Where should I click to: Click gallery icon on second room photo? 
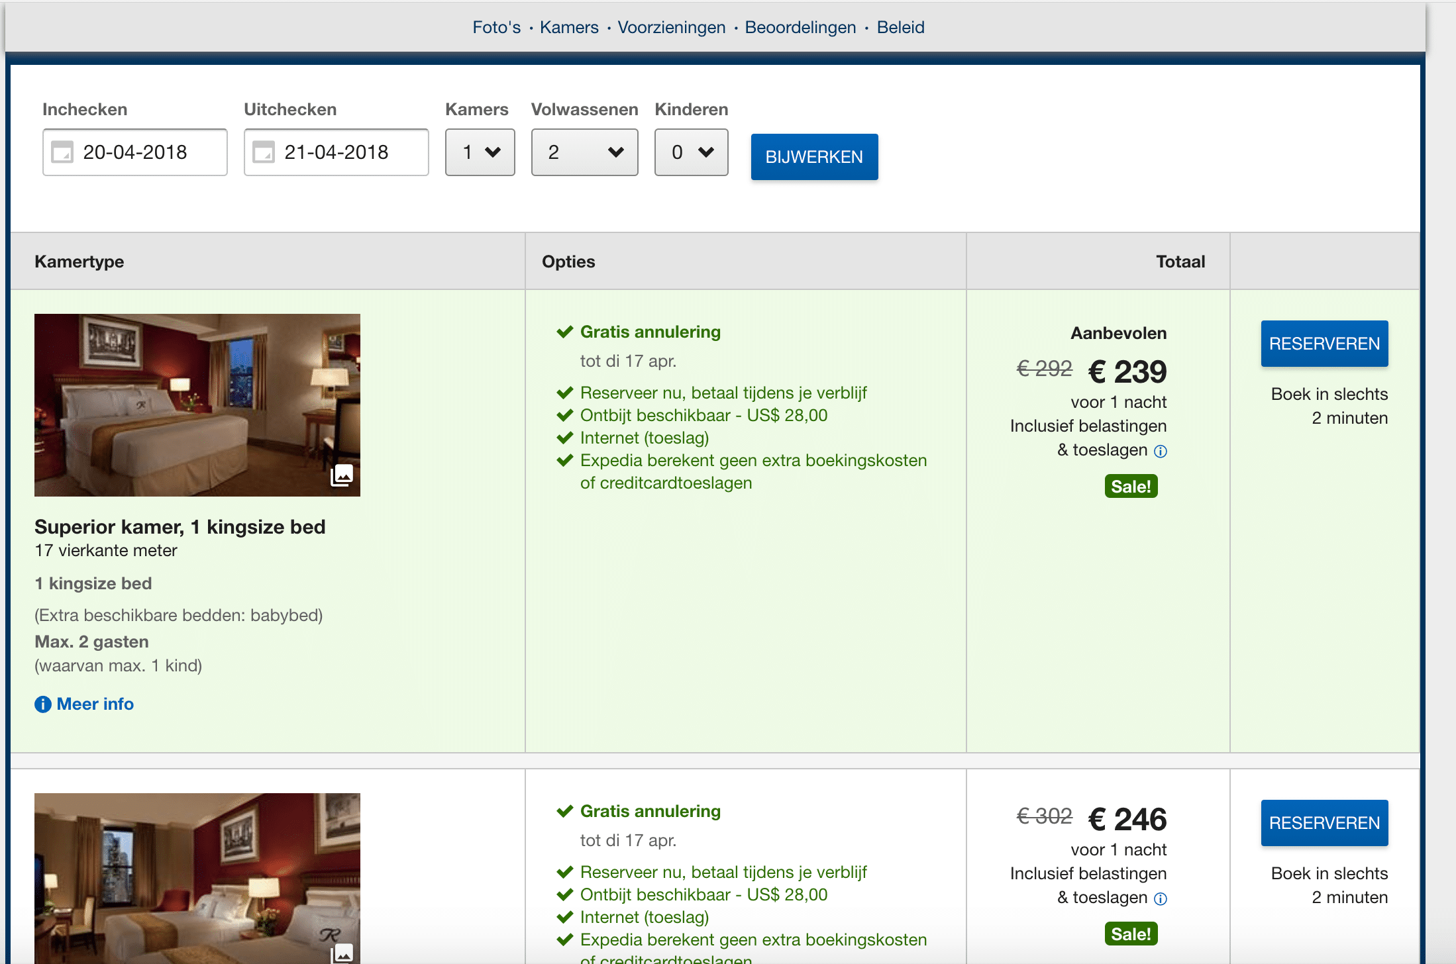(x=342, y=953)
